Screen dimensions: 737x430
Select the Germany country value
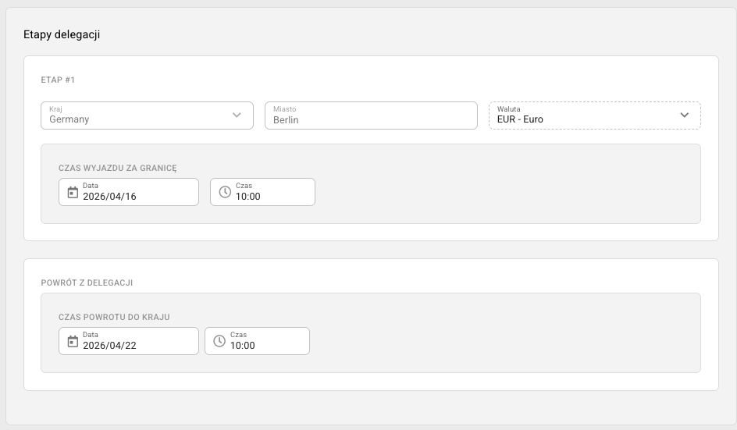[69, 119]
